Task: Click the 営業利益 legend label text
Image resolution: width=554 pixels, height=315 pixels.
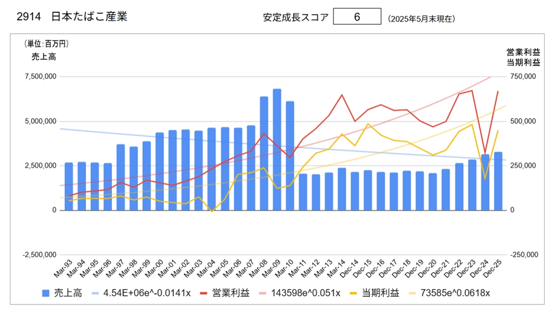Action: [x=231, y=293]
